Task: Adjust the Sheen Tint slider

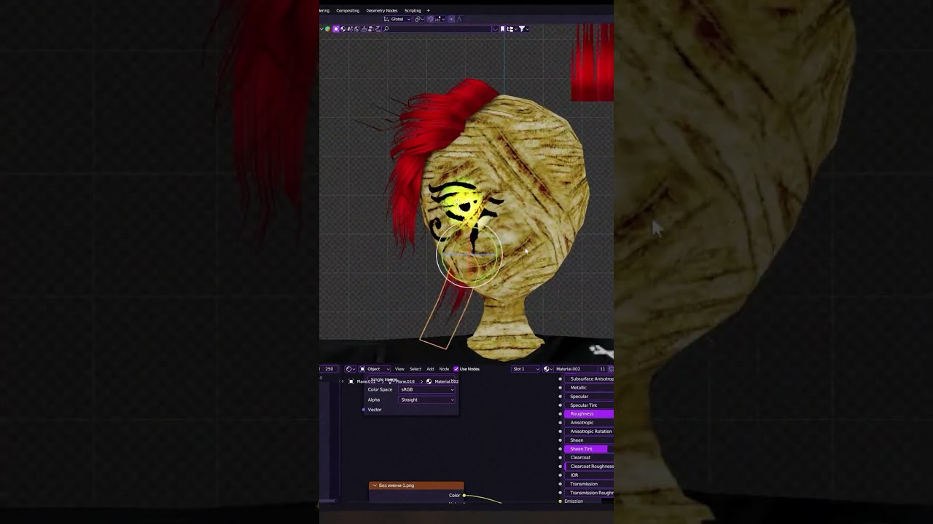Action: pyautogui.click(x=590, y=449)
